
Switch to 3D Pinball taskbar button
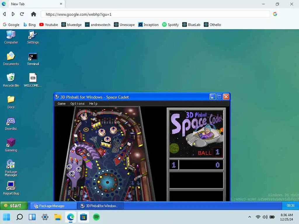tap(100, 206)
